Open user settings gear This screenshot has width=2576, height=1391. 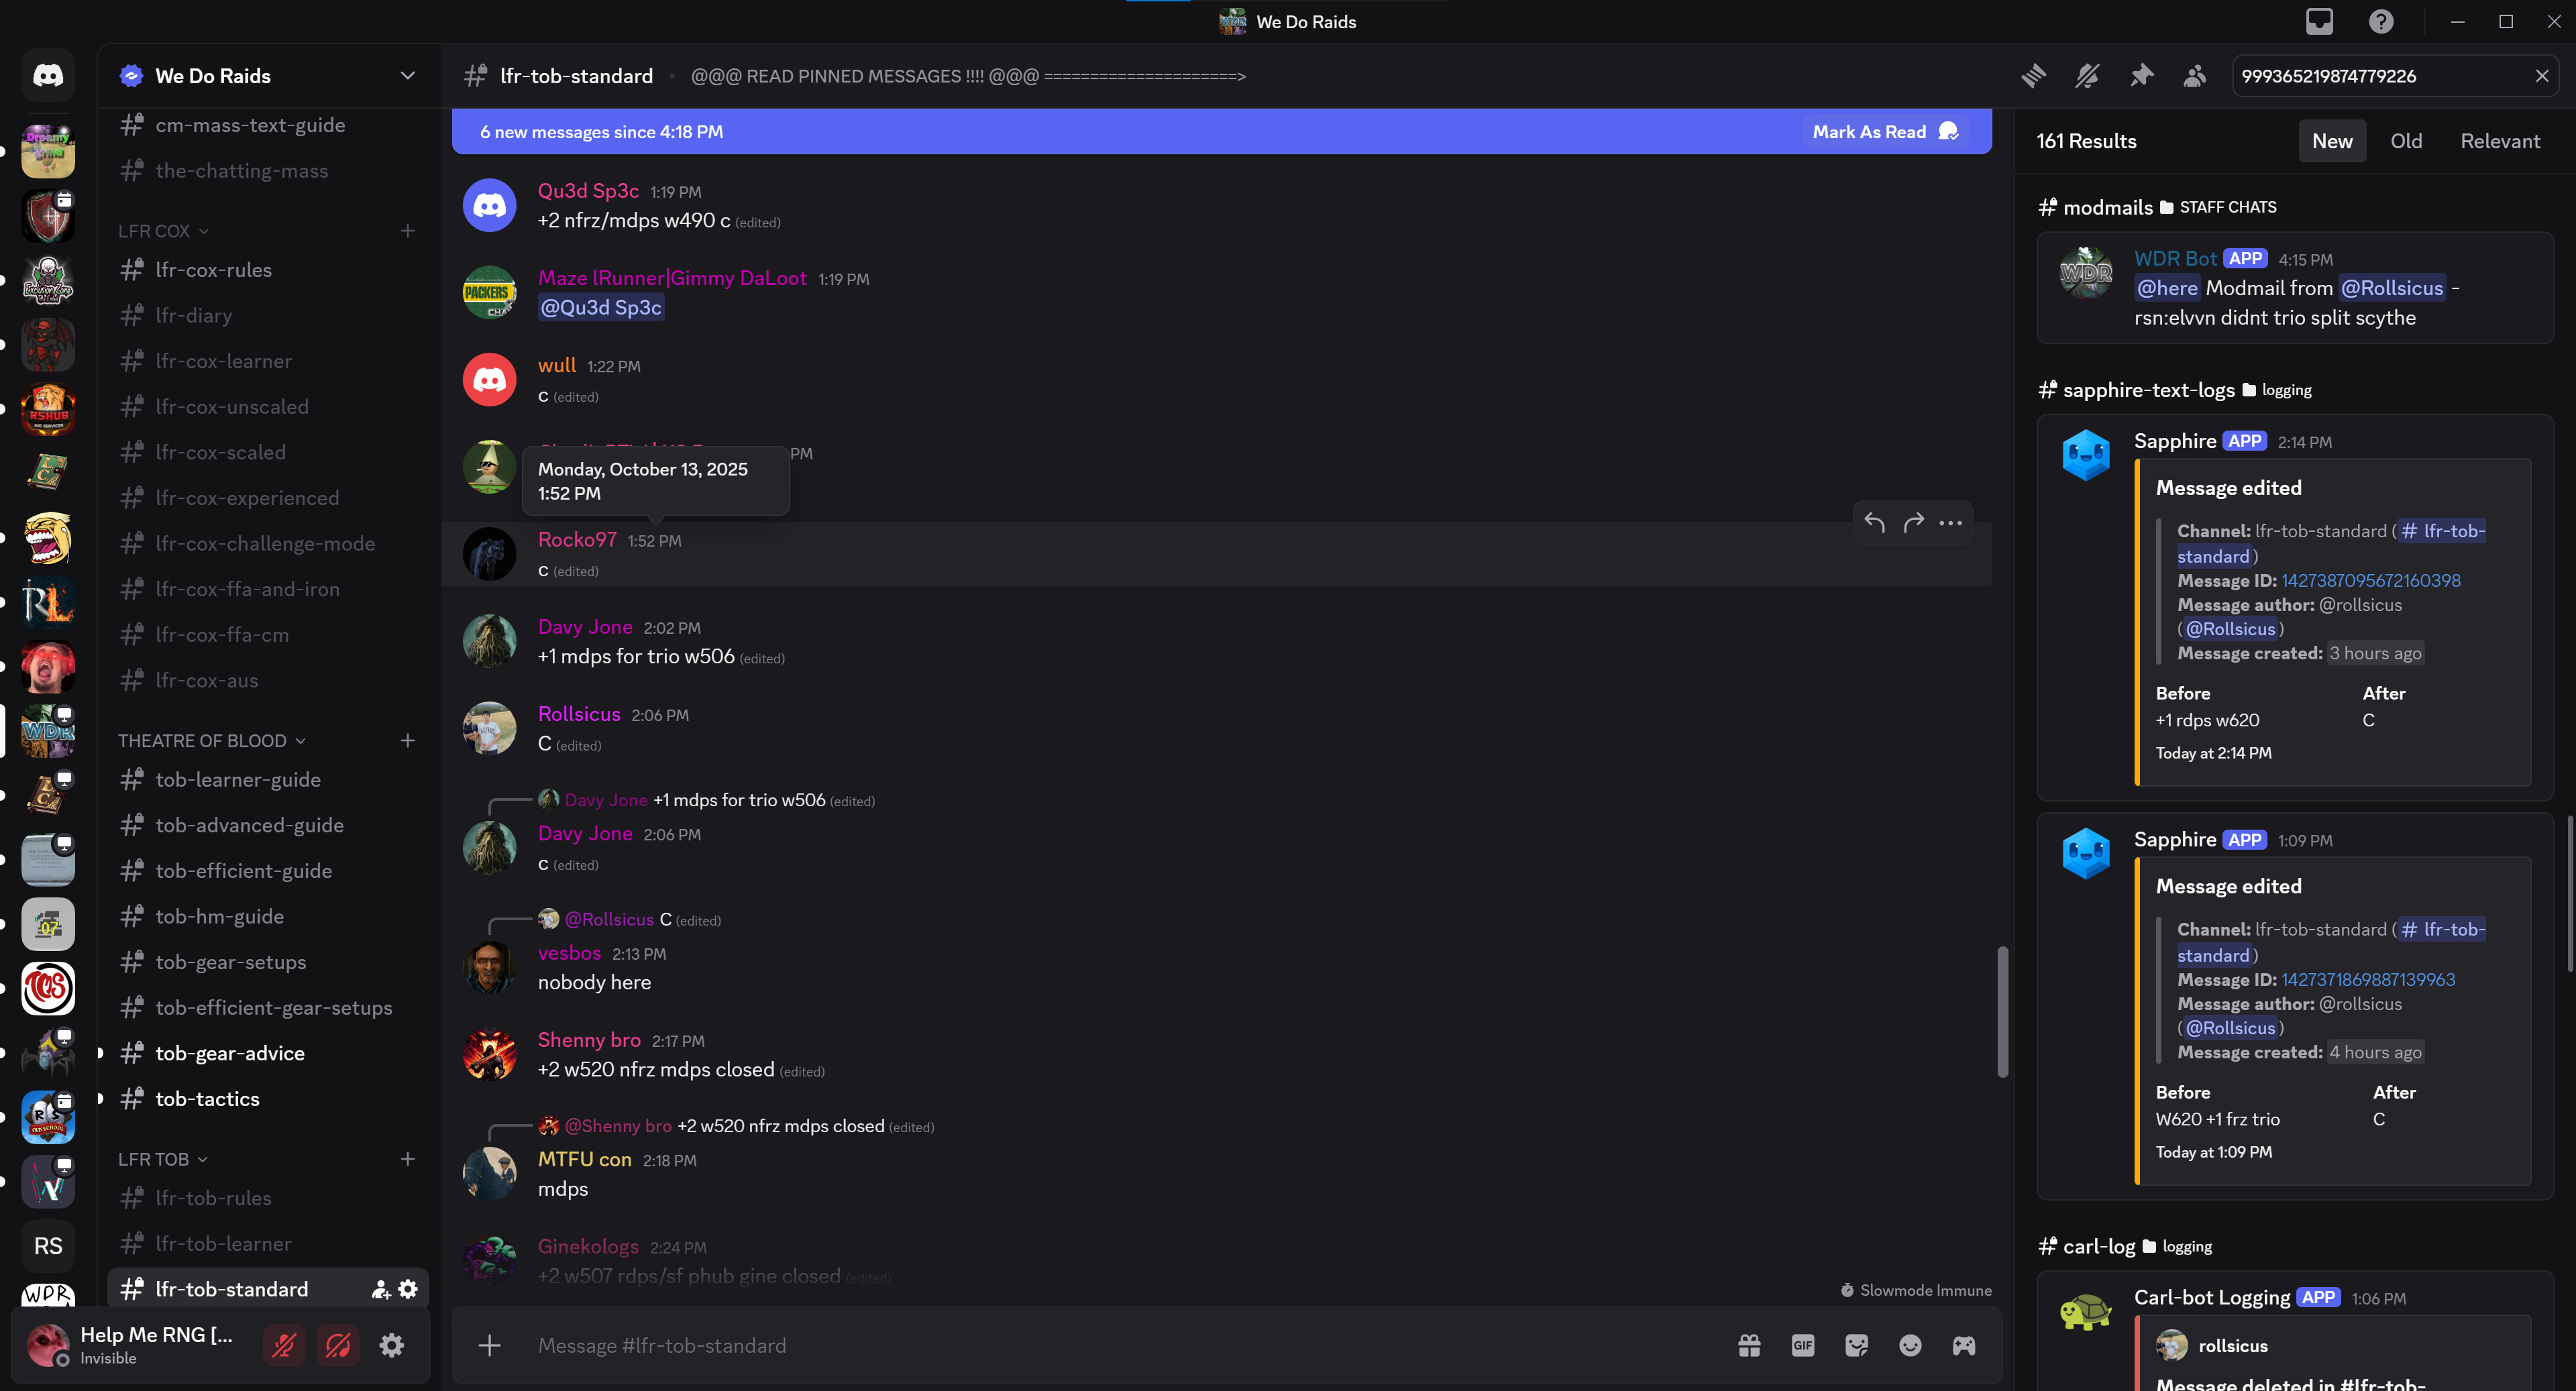[392, 1345]
